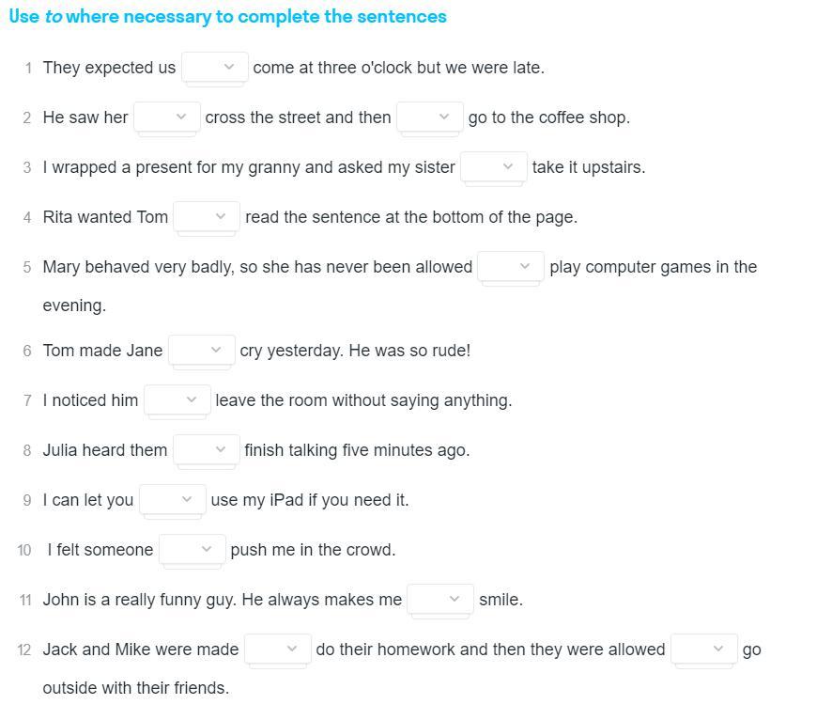Open dropdown after "He saw her"

coord(167,117)
